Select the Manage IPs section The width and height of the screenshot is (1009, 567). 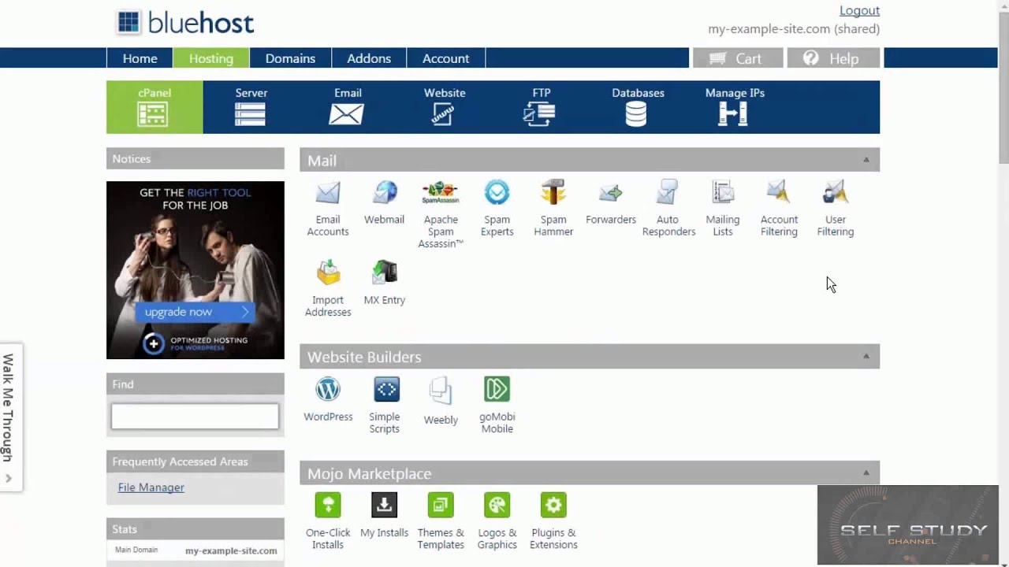click(735, 107)
